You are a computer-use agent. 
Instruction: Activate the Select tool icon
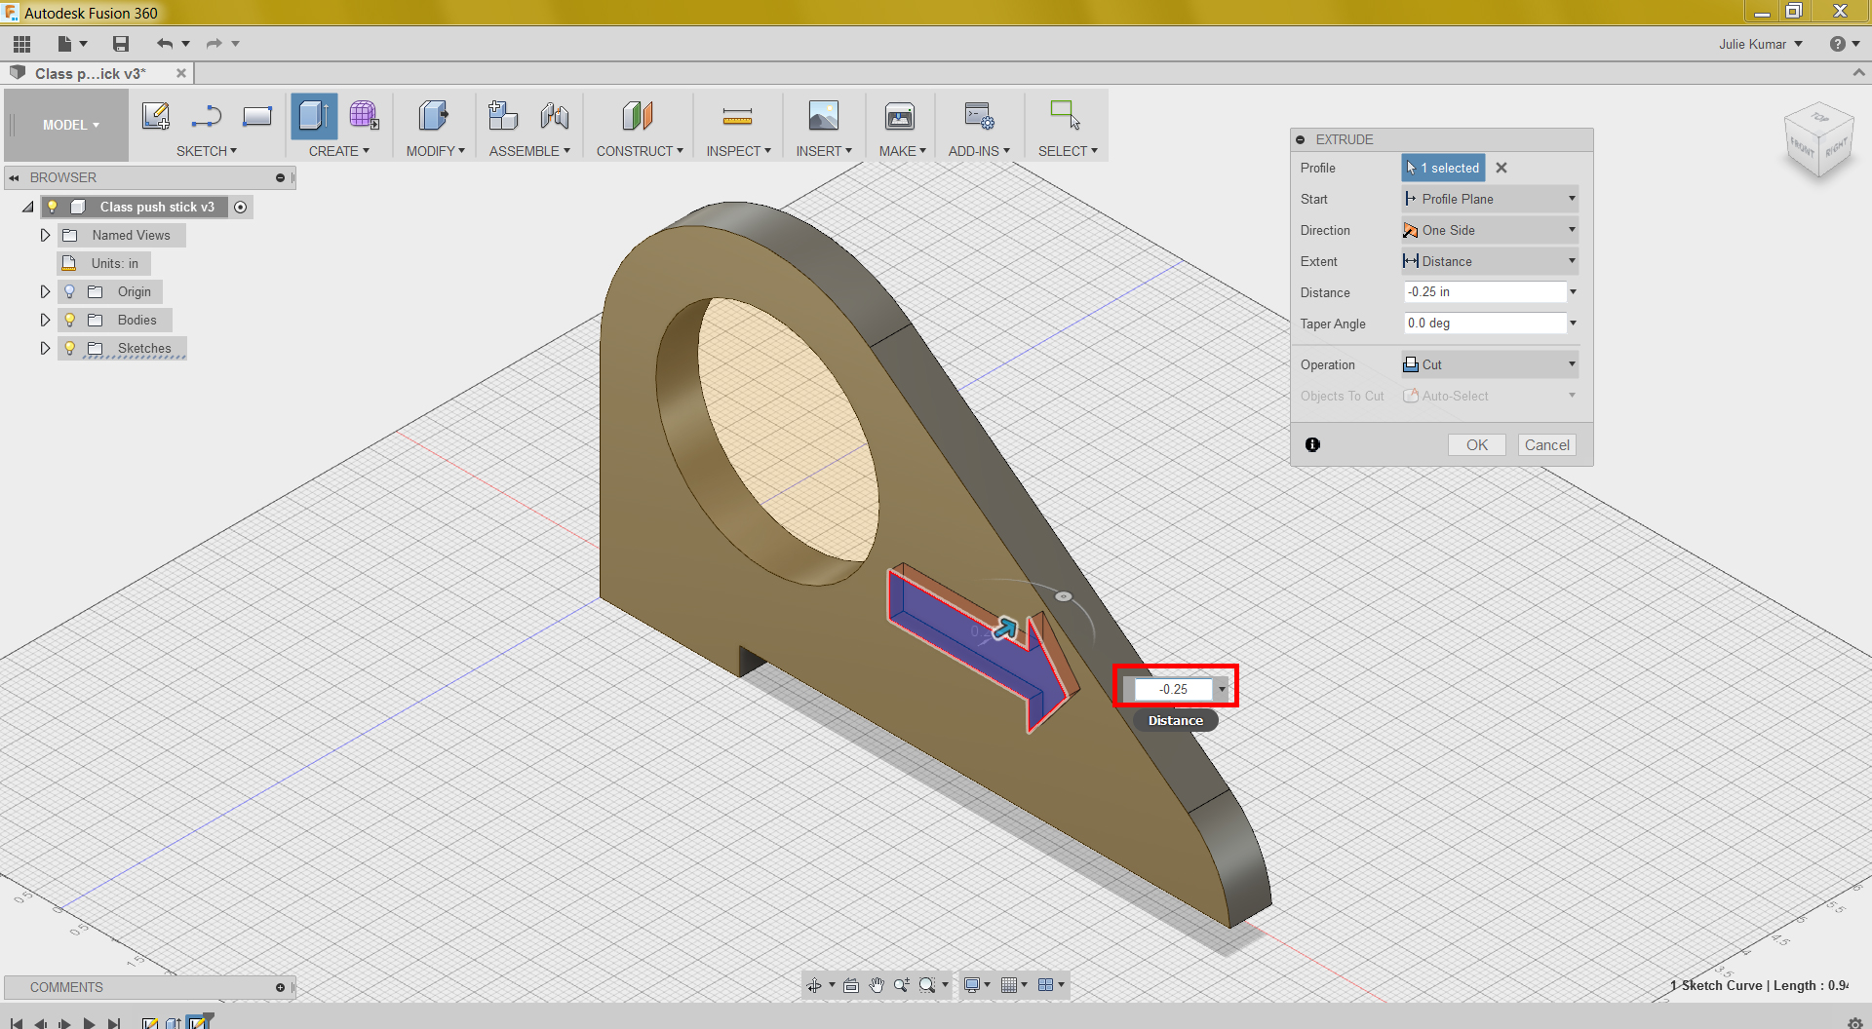coord(1066,115)
